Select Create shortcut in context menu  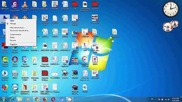[15, 35]
